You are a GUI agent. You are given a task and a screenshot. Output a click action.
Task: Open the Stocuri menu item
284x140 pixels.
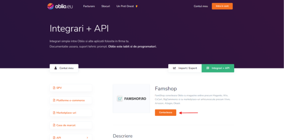[106, 6]
